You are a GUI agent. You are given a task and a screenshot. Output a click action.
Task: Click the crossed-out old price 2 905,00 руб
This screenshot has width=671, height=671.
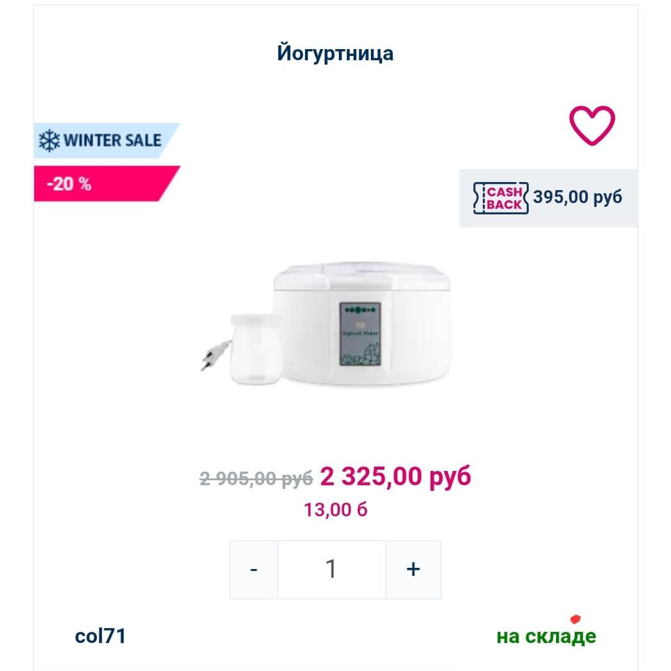pos(257,478)
